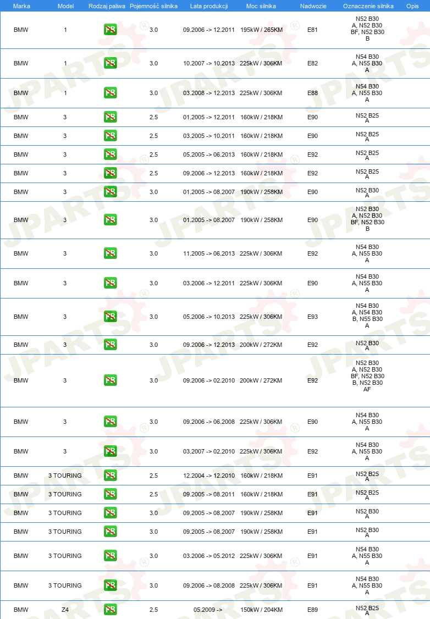Viewport: 430px width, 619px height.
Task: Click the Marka column header
Action: point(21,6)
